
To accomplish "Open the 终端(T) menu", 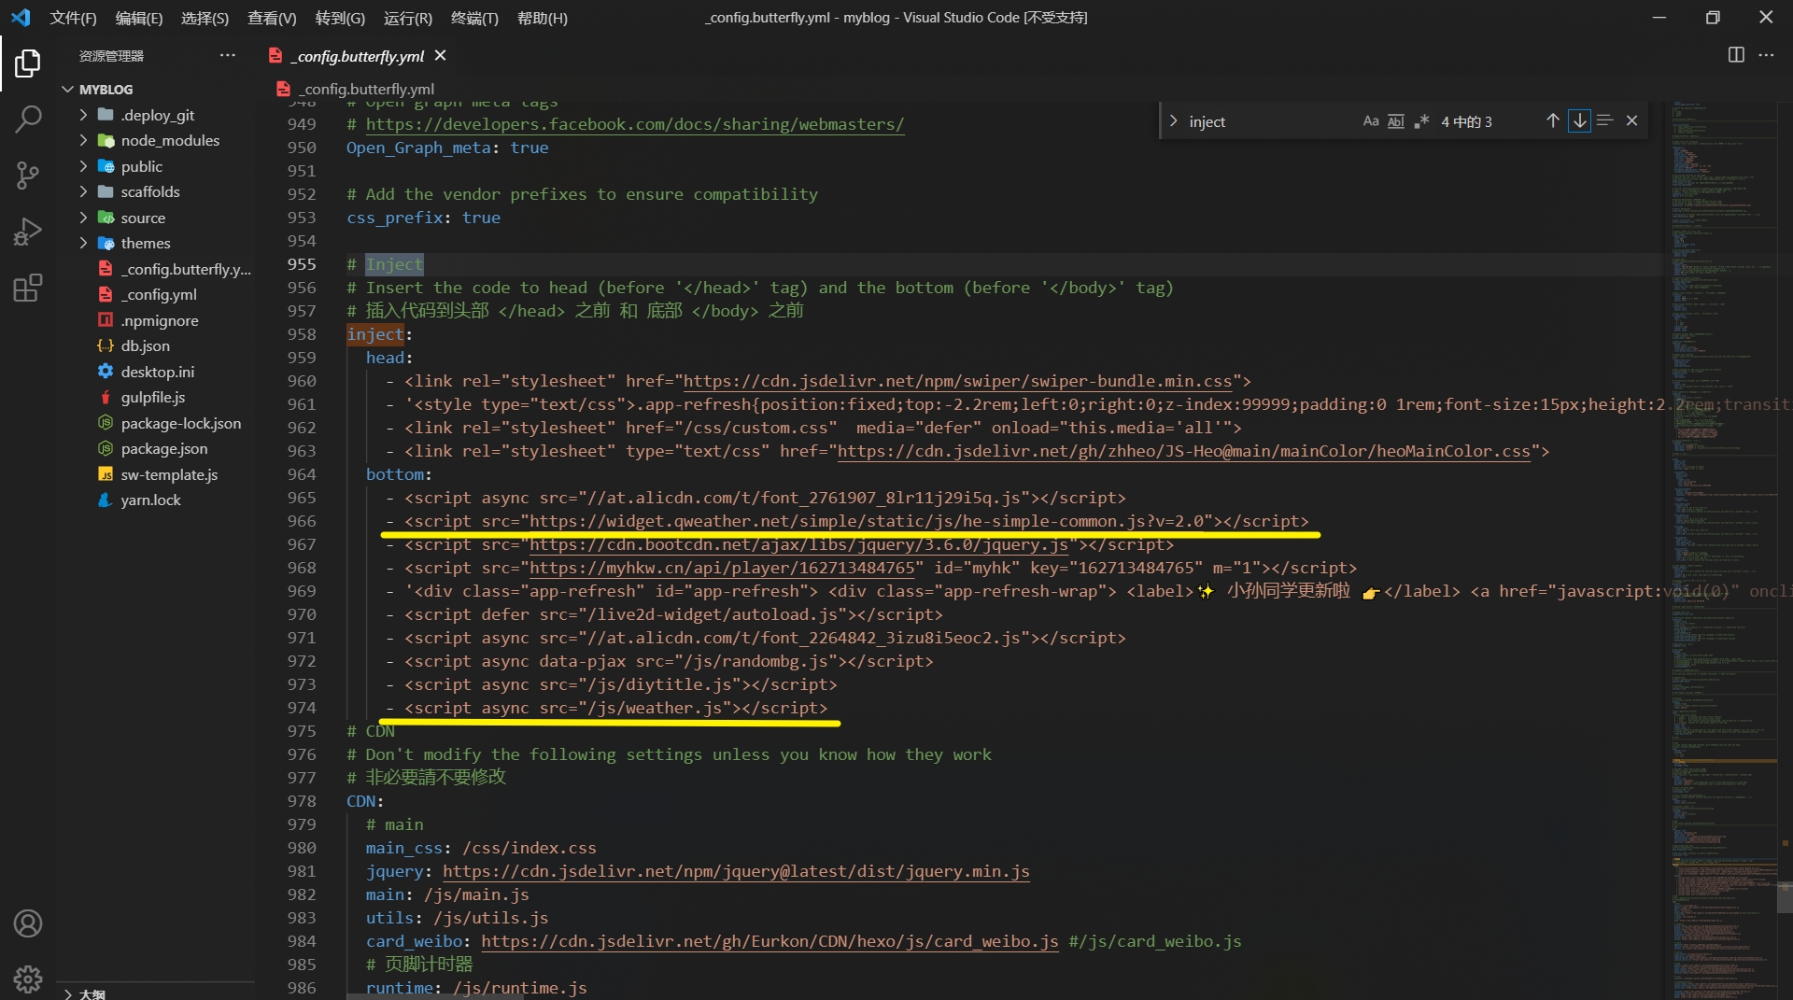I will (x=474, y=18).
